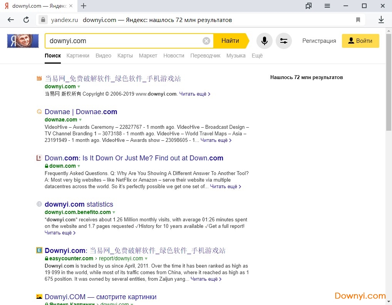
Task: Go back using the back arrow
Action: pos(10,20)
